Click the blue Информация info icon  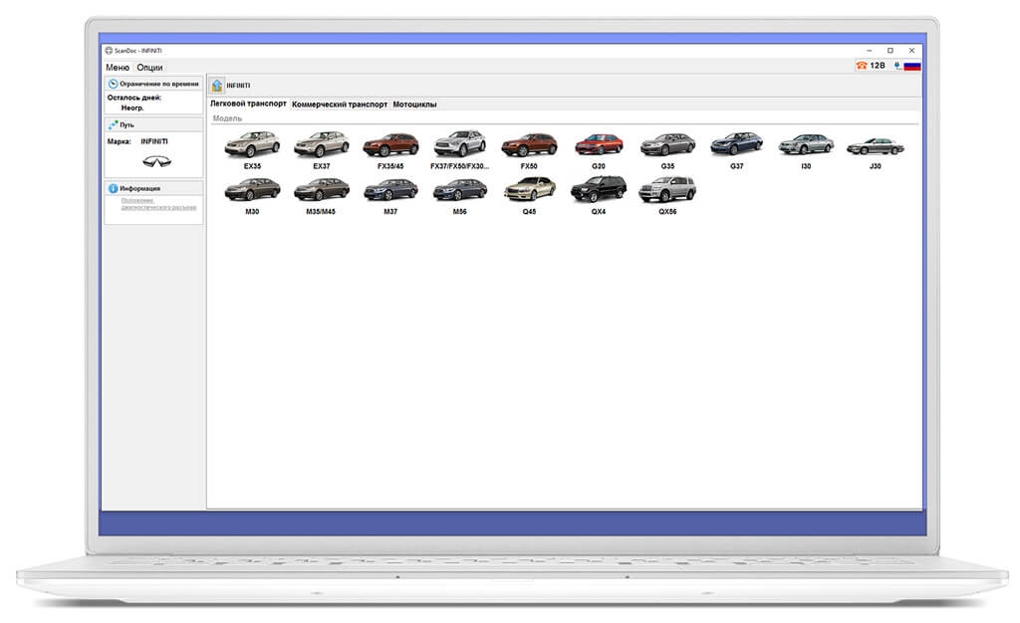click(113, 188)
